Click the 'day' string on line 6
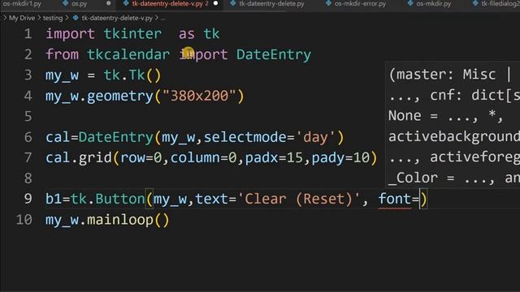Screen dimensions: 520x292 (x=315, y=137)
